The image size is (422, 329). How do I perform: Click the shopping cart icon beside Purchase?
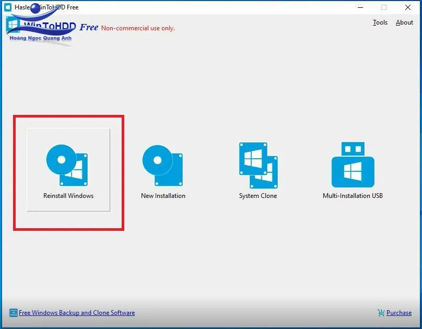pyautogui.click(x=380, y=312)
